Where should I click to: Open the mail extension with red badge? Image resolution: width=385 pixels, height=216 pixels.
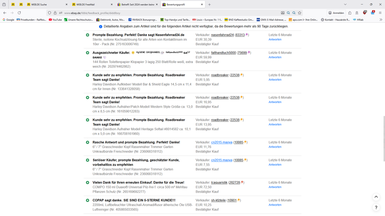(373, 12)
